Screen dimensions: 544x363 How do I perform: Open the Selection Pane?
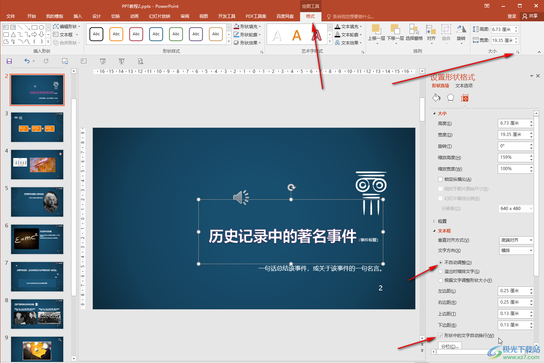point(414,33)
